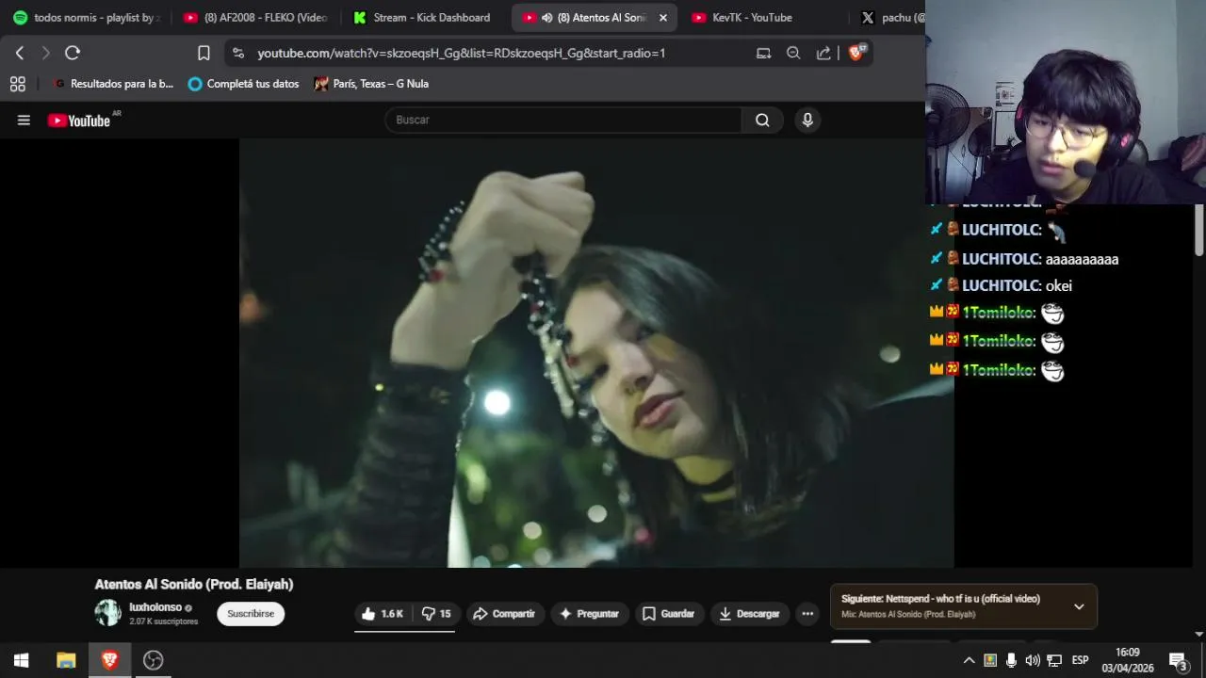The height and width of the screenshot is (678, 1206).
Task: Open the Windows notification center
Action: click(x=1178, y=660)
